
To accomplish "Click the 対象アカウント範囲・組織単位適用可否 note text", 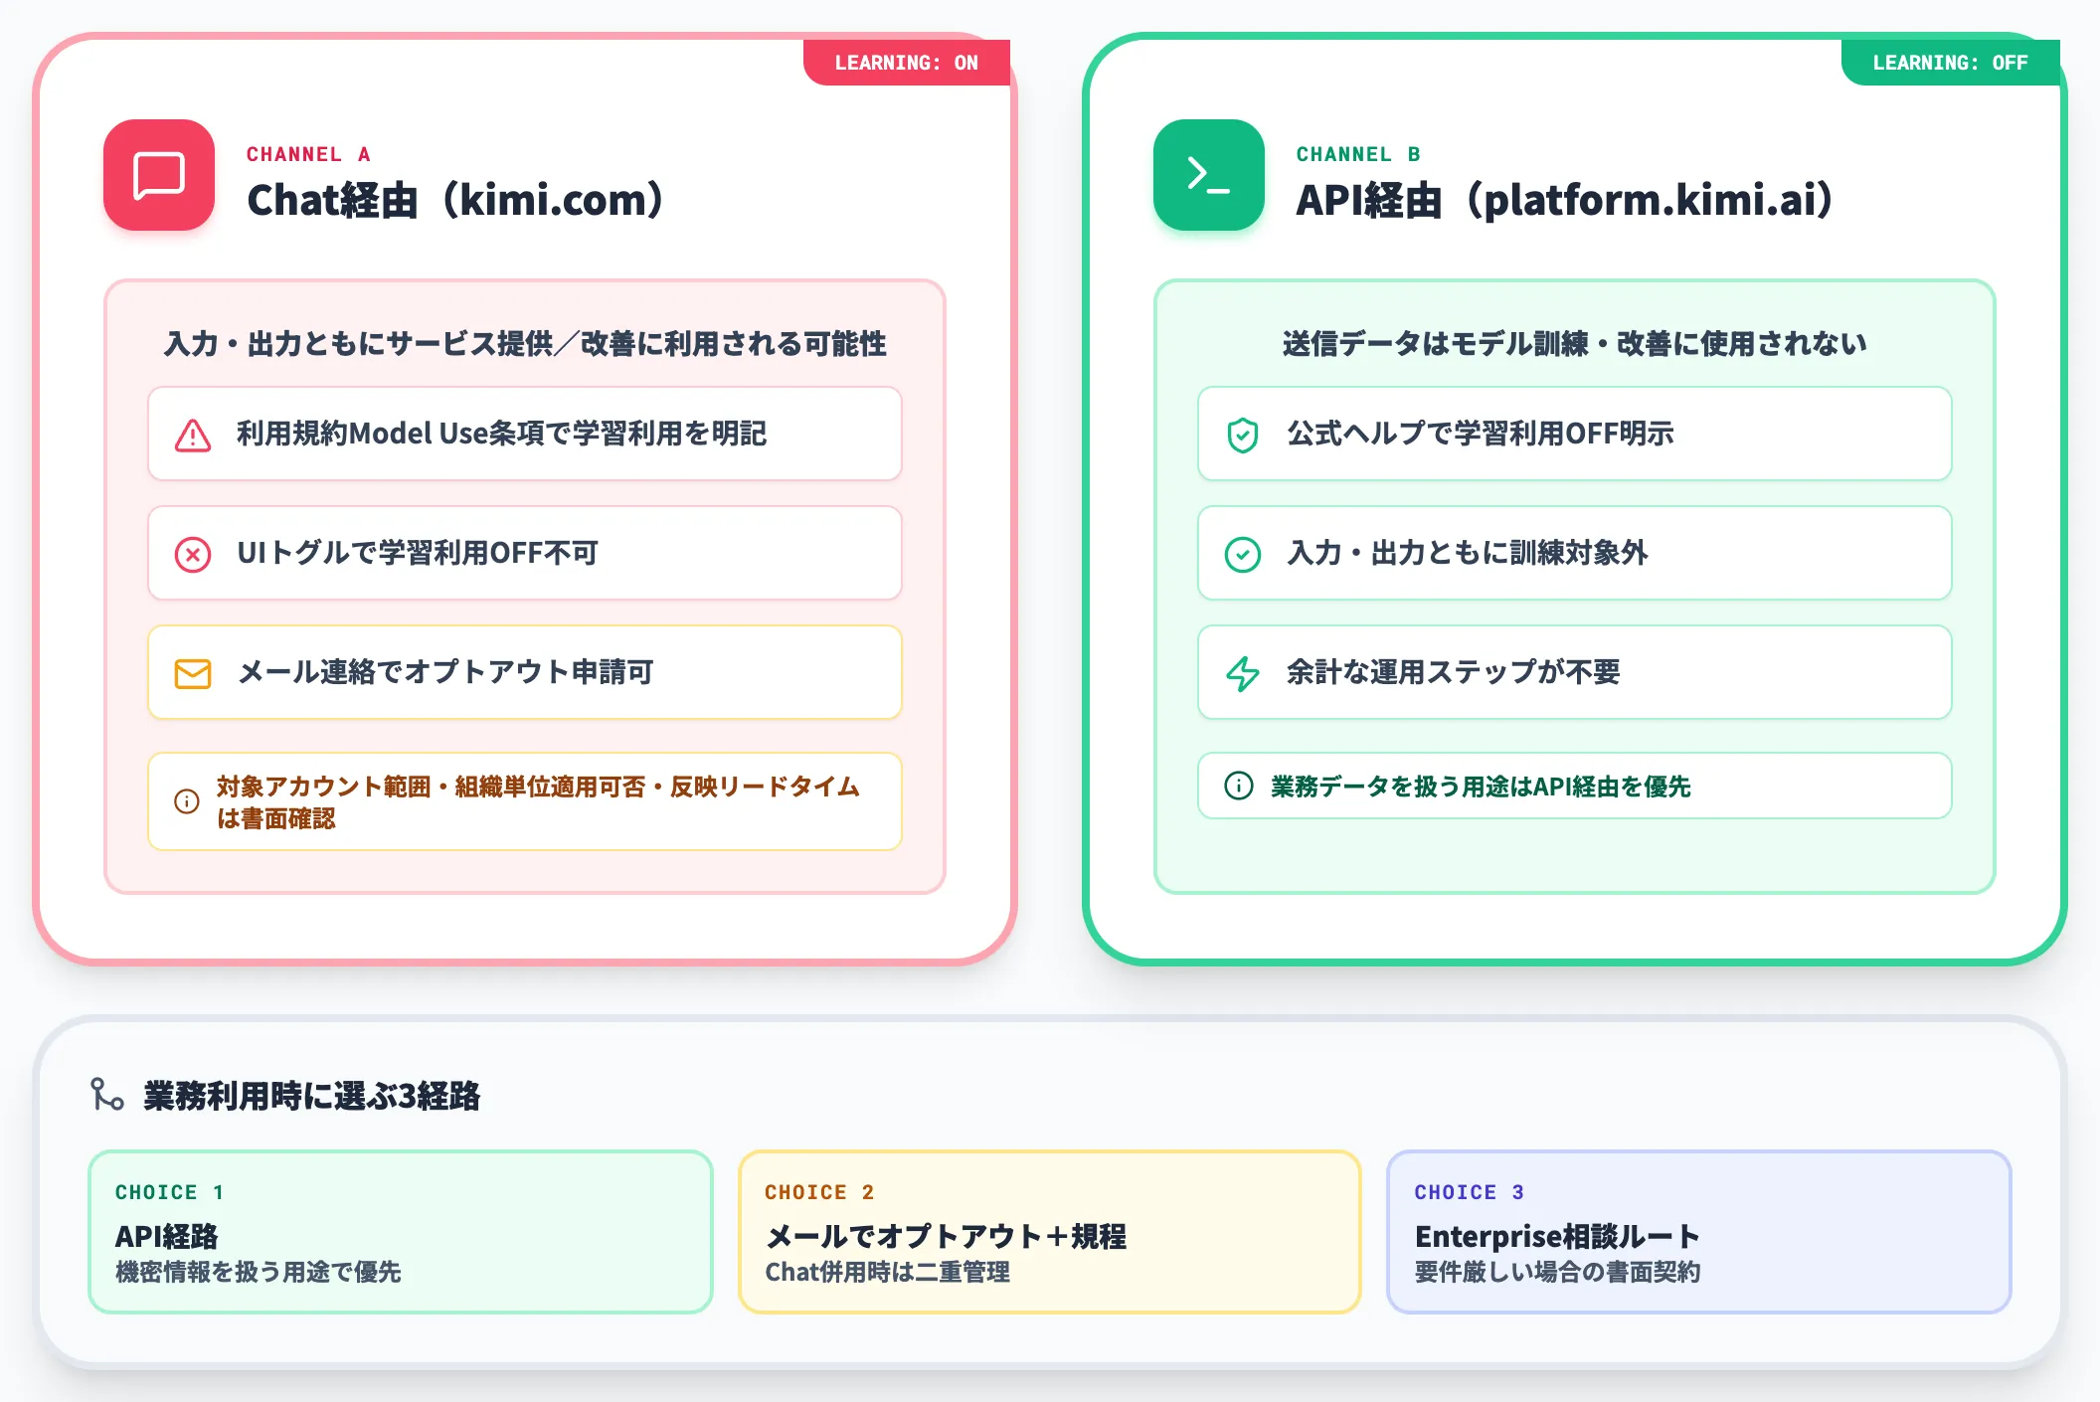I will pos(538,801).
